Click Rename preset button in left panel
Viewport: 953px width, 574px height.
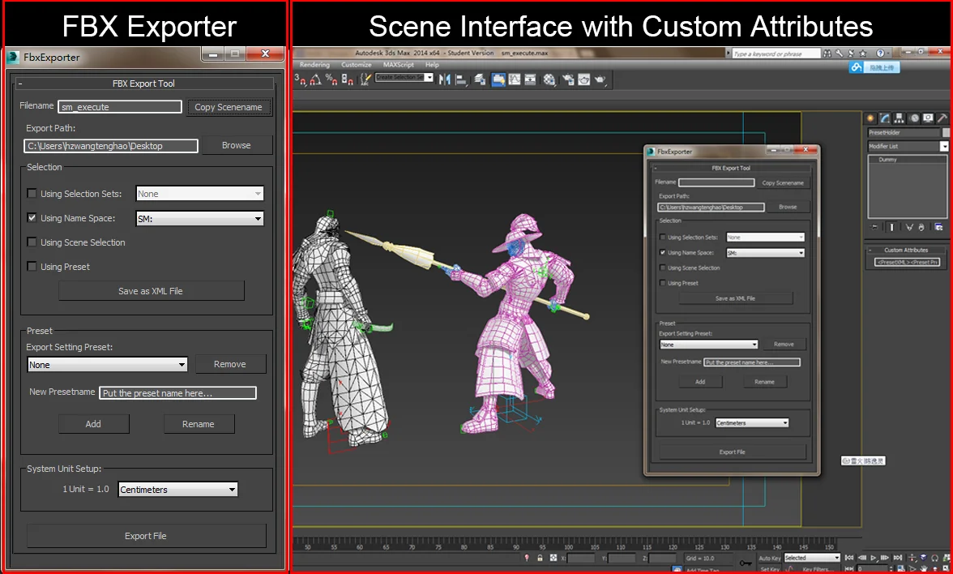pyautogui.click(x=198, y=424)
